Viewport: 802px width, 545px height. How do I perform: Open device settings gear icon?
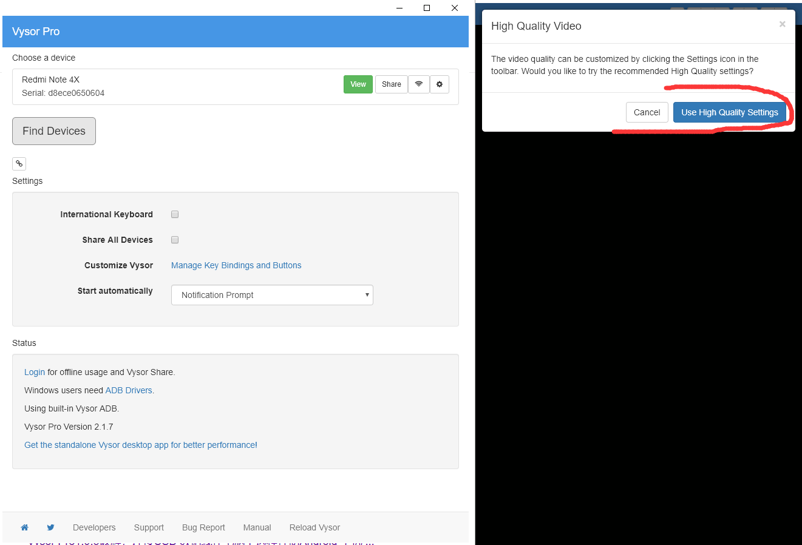pos(440,84)
